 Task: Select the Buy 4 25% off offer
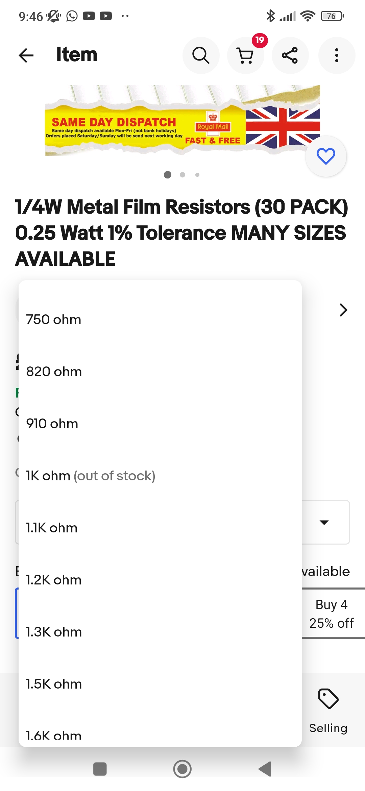click(x=332, y=614)
